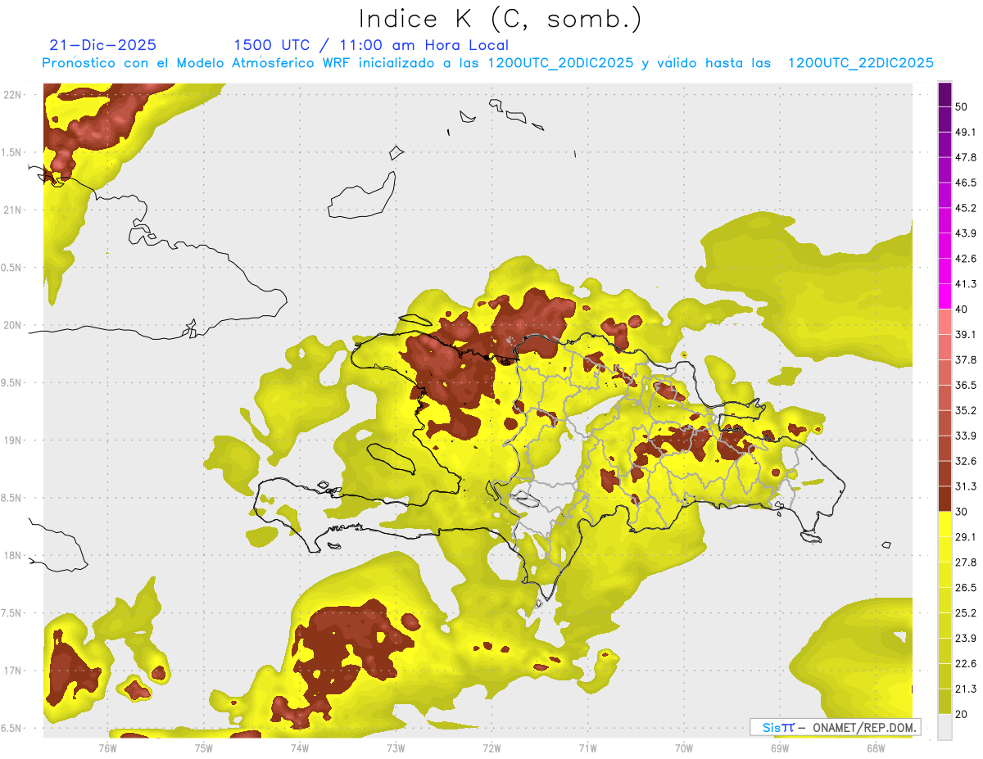Select the 72W longitude label
This screenshot has height=759, width=983.
(491, 748)
